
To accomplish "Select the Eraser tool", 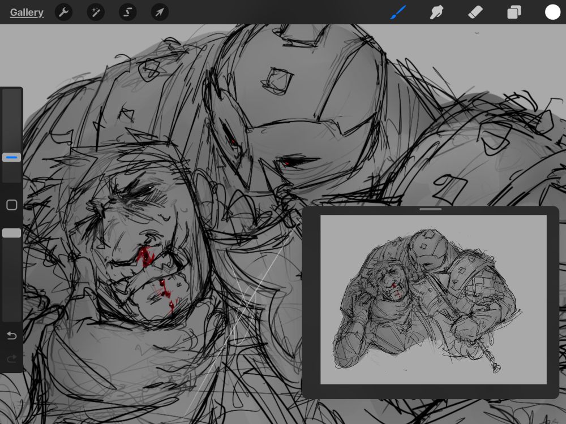I will (475, 12).
